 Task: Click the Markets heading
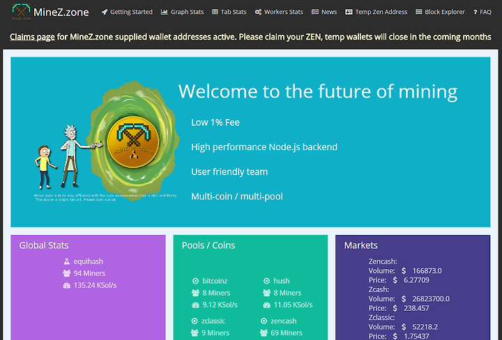tap(361, 245)
